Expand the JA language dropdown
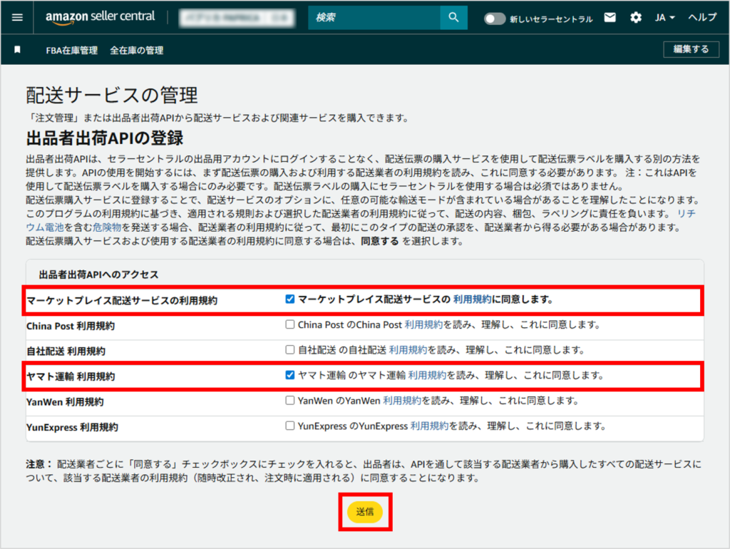This screenshot has width=730, height=549. click(x=664, y=18)
